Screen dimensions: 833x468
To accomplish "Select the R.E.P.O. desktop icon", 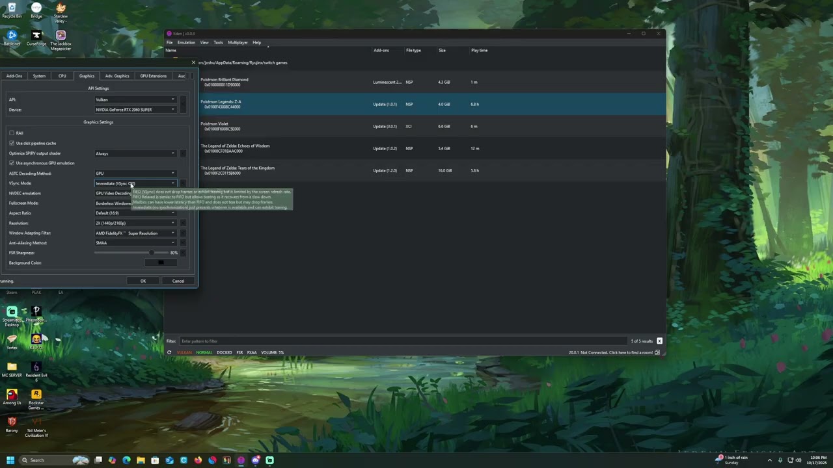I will click(x=36, y=342).
